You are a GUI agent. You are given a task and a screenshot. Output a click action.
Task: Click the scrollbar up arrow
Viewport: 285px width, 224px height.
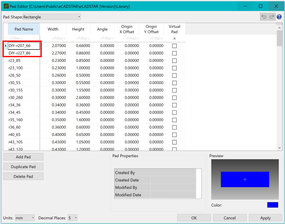coord(280,28)
